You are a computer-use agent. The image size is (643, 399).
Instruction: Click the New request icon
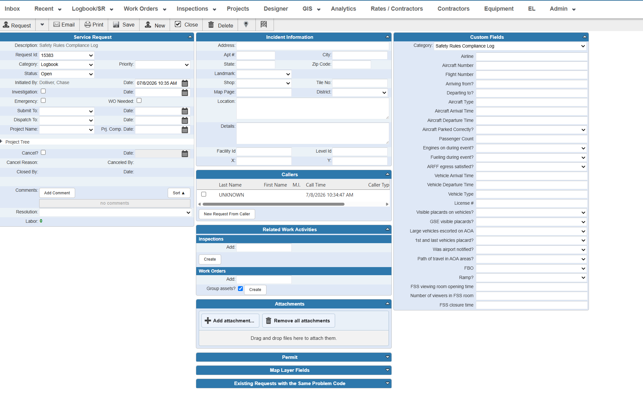[x=148, y=25]
